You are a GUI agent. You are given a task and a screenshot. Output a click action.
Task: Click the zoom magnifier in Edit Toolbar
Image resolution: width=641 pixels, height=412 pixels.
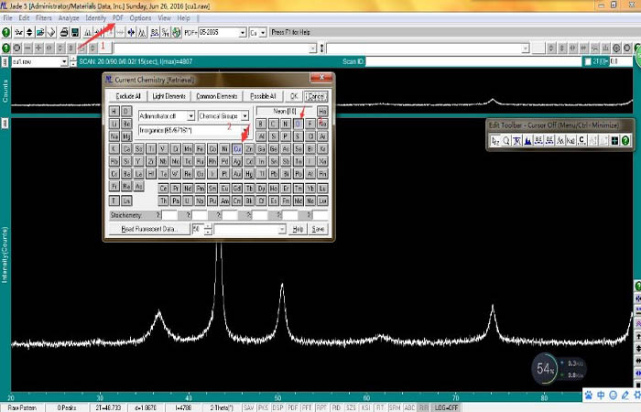click(505, 140)
